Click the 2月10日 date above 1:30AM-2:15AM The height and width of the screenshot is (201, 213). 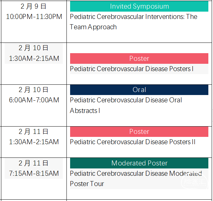34,48
